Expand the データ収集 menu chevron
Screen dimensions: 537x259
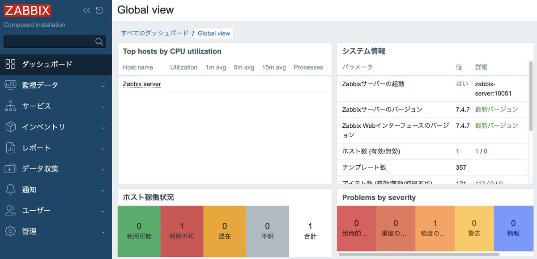tap(103, 170)
